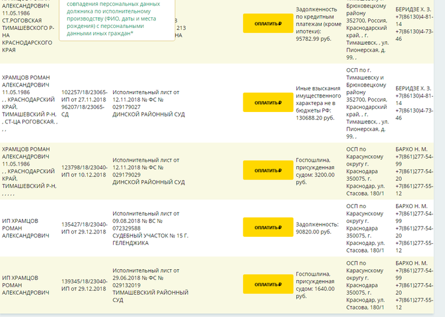Click case number 135427/18/23040-ИП от 29.12.2018

85,228
